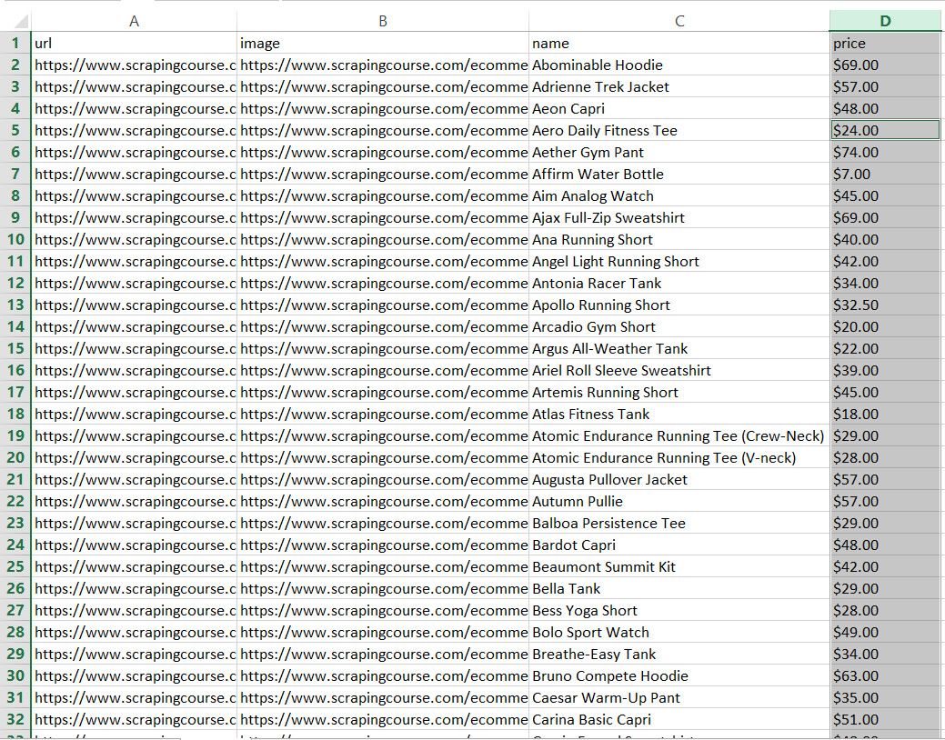
Task: Select cell Arcadio Gym Short
Action: pyautogui.click(x=679, y=326)
